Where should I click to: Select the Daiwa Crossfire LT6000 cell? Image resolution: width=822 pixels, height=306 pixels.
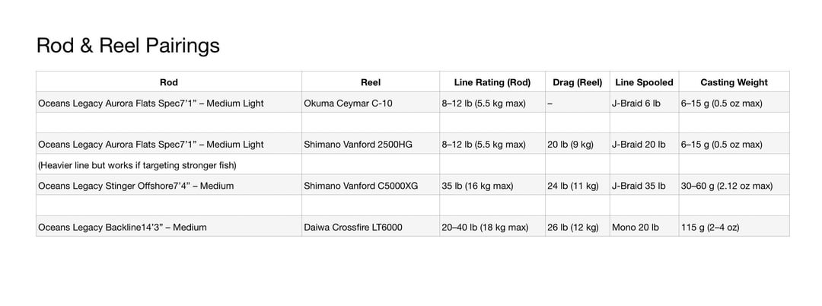[x=352, y=227]
